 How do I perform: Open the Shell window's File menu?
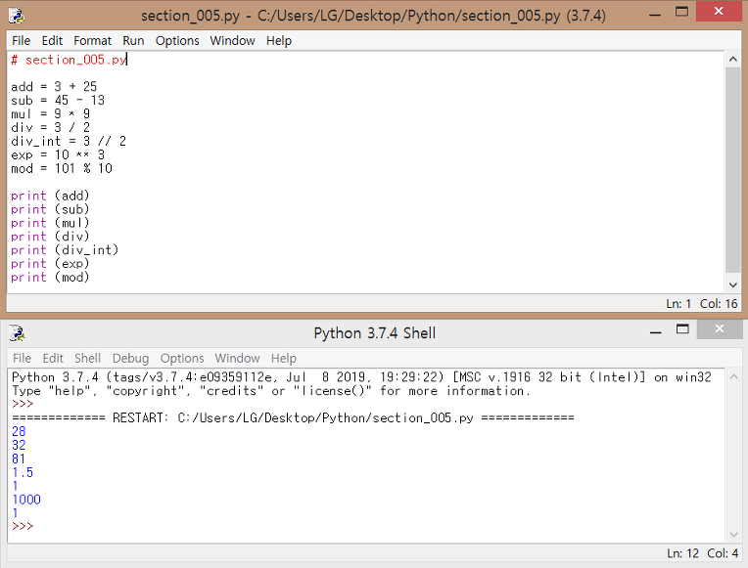point(22,358)
